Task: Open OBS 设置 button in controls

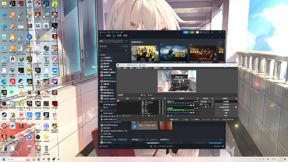Action: pos(226,113)
